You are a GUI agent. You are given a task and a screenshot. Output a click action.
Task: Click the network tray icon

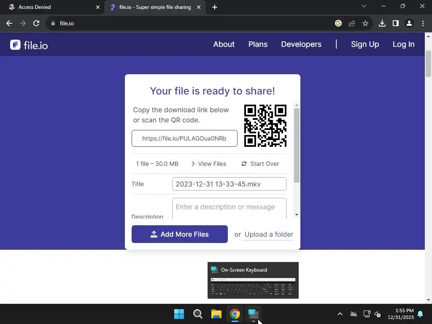point(367,314)
